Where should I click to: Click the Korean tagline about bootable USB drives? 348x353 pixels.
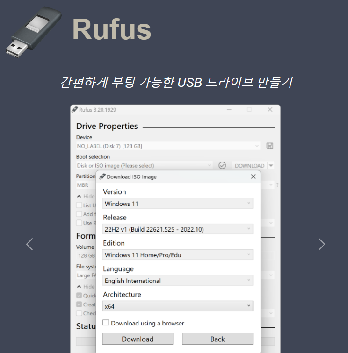(x=176, y=82)
